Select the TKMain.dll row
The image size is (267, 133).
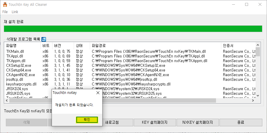130,51
